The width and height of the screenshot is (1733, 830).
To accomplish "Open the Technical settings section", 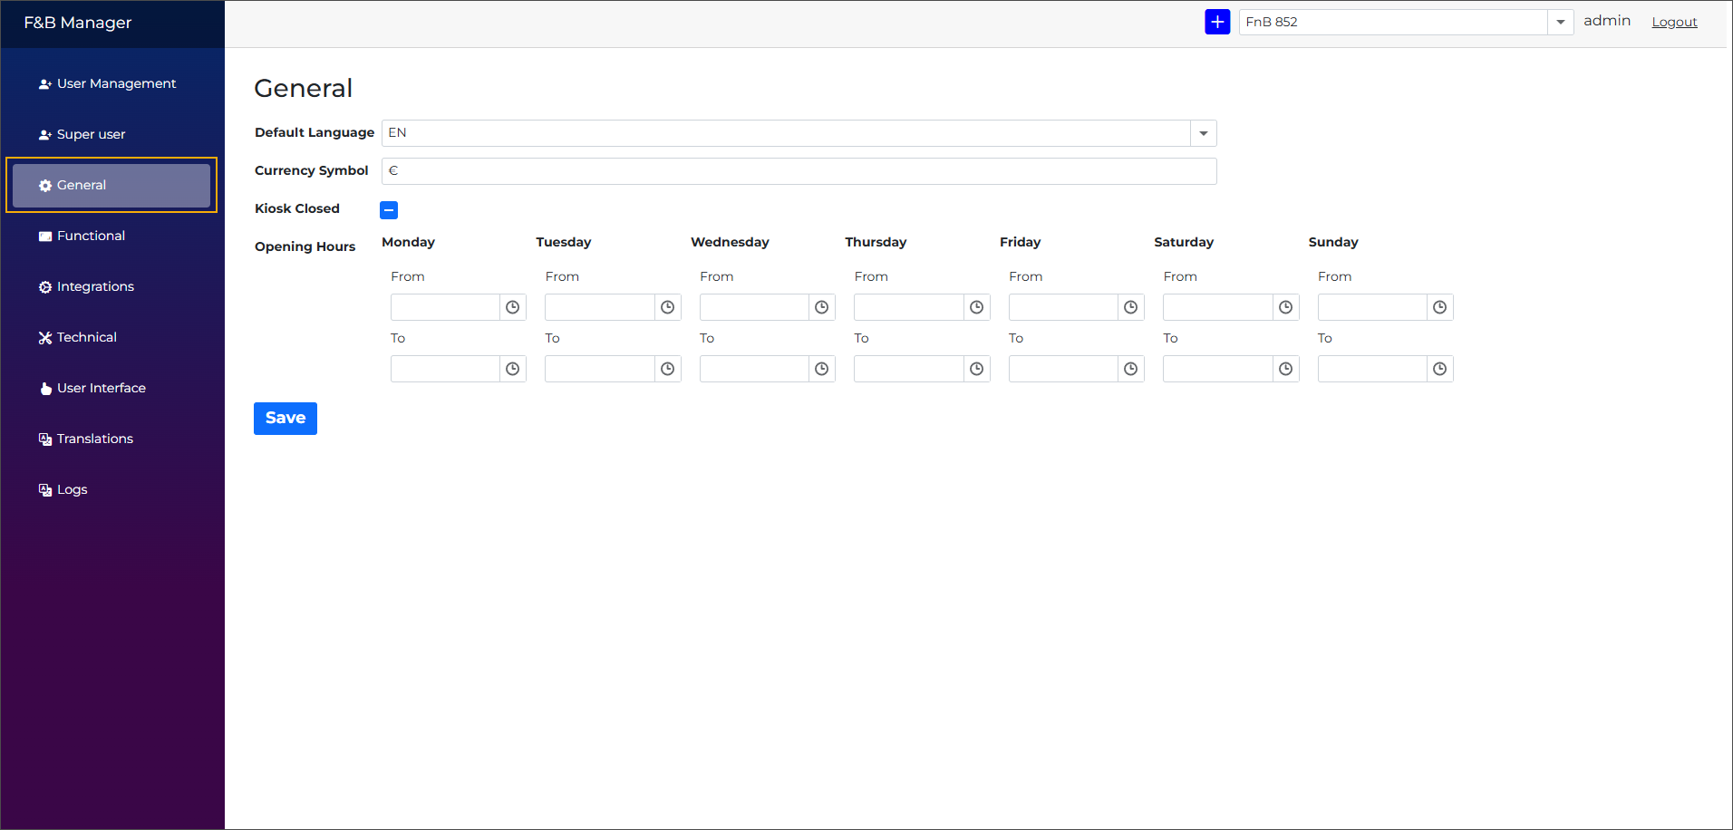I will click(86, 337).
